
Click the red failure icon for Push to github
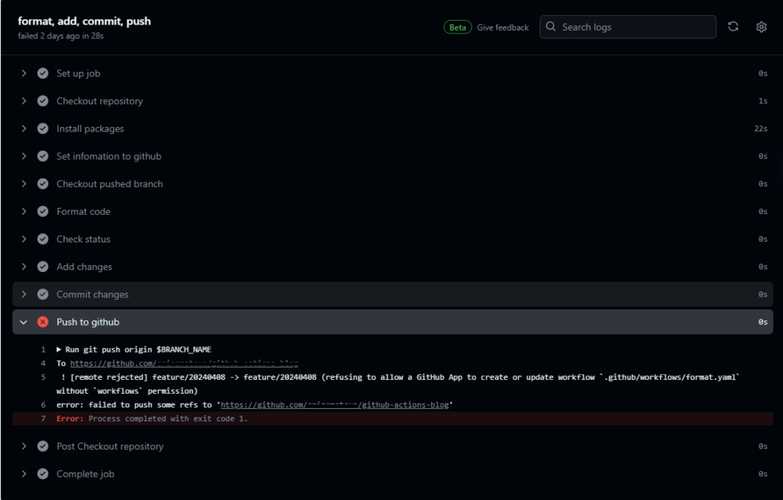tap(43, 322)
